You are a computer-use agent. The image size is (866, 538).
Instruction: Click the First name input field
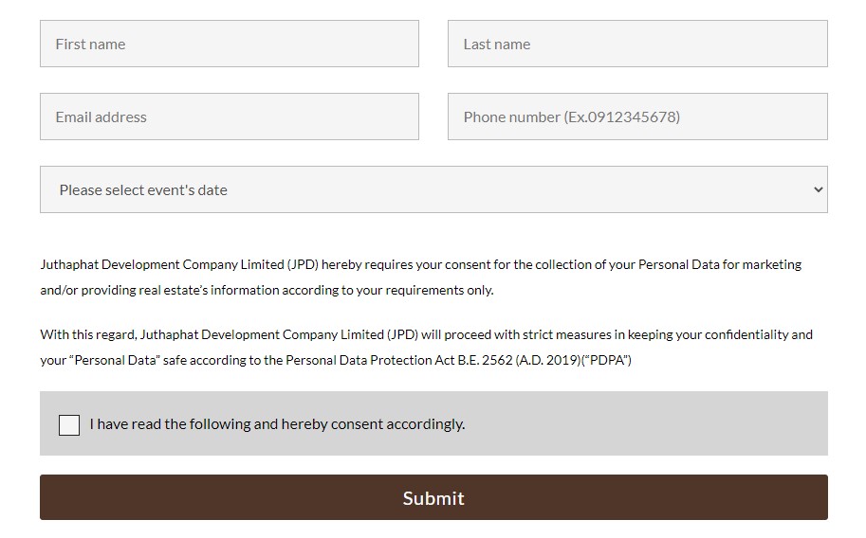coord(230,44)
